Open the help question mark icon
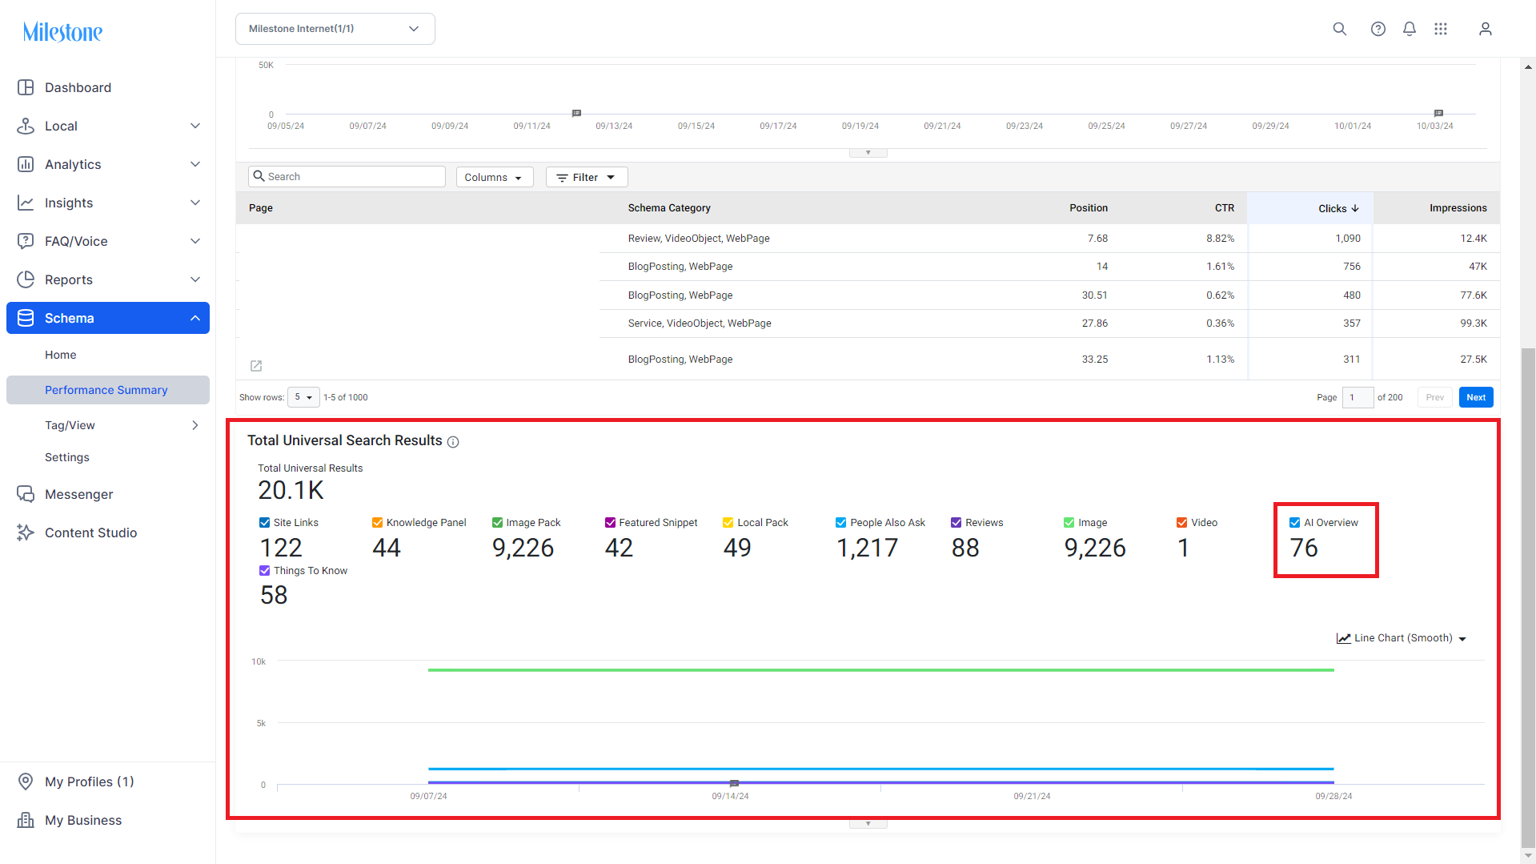1536x864 pixels. click(1378, 29)
